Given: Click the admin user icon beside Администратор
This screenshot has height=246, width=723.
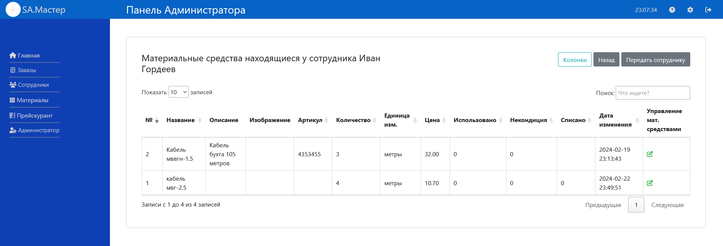Looking at the screenshot, I should coord(13,130).
